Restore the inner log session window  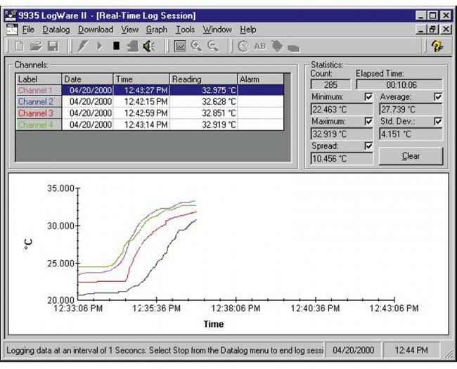click(x=432, y=30)
